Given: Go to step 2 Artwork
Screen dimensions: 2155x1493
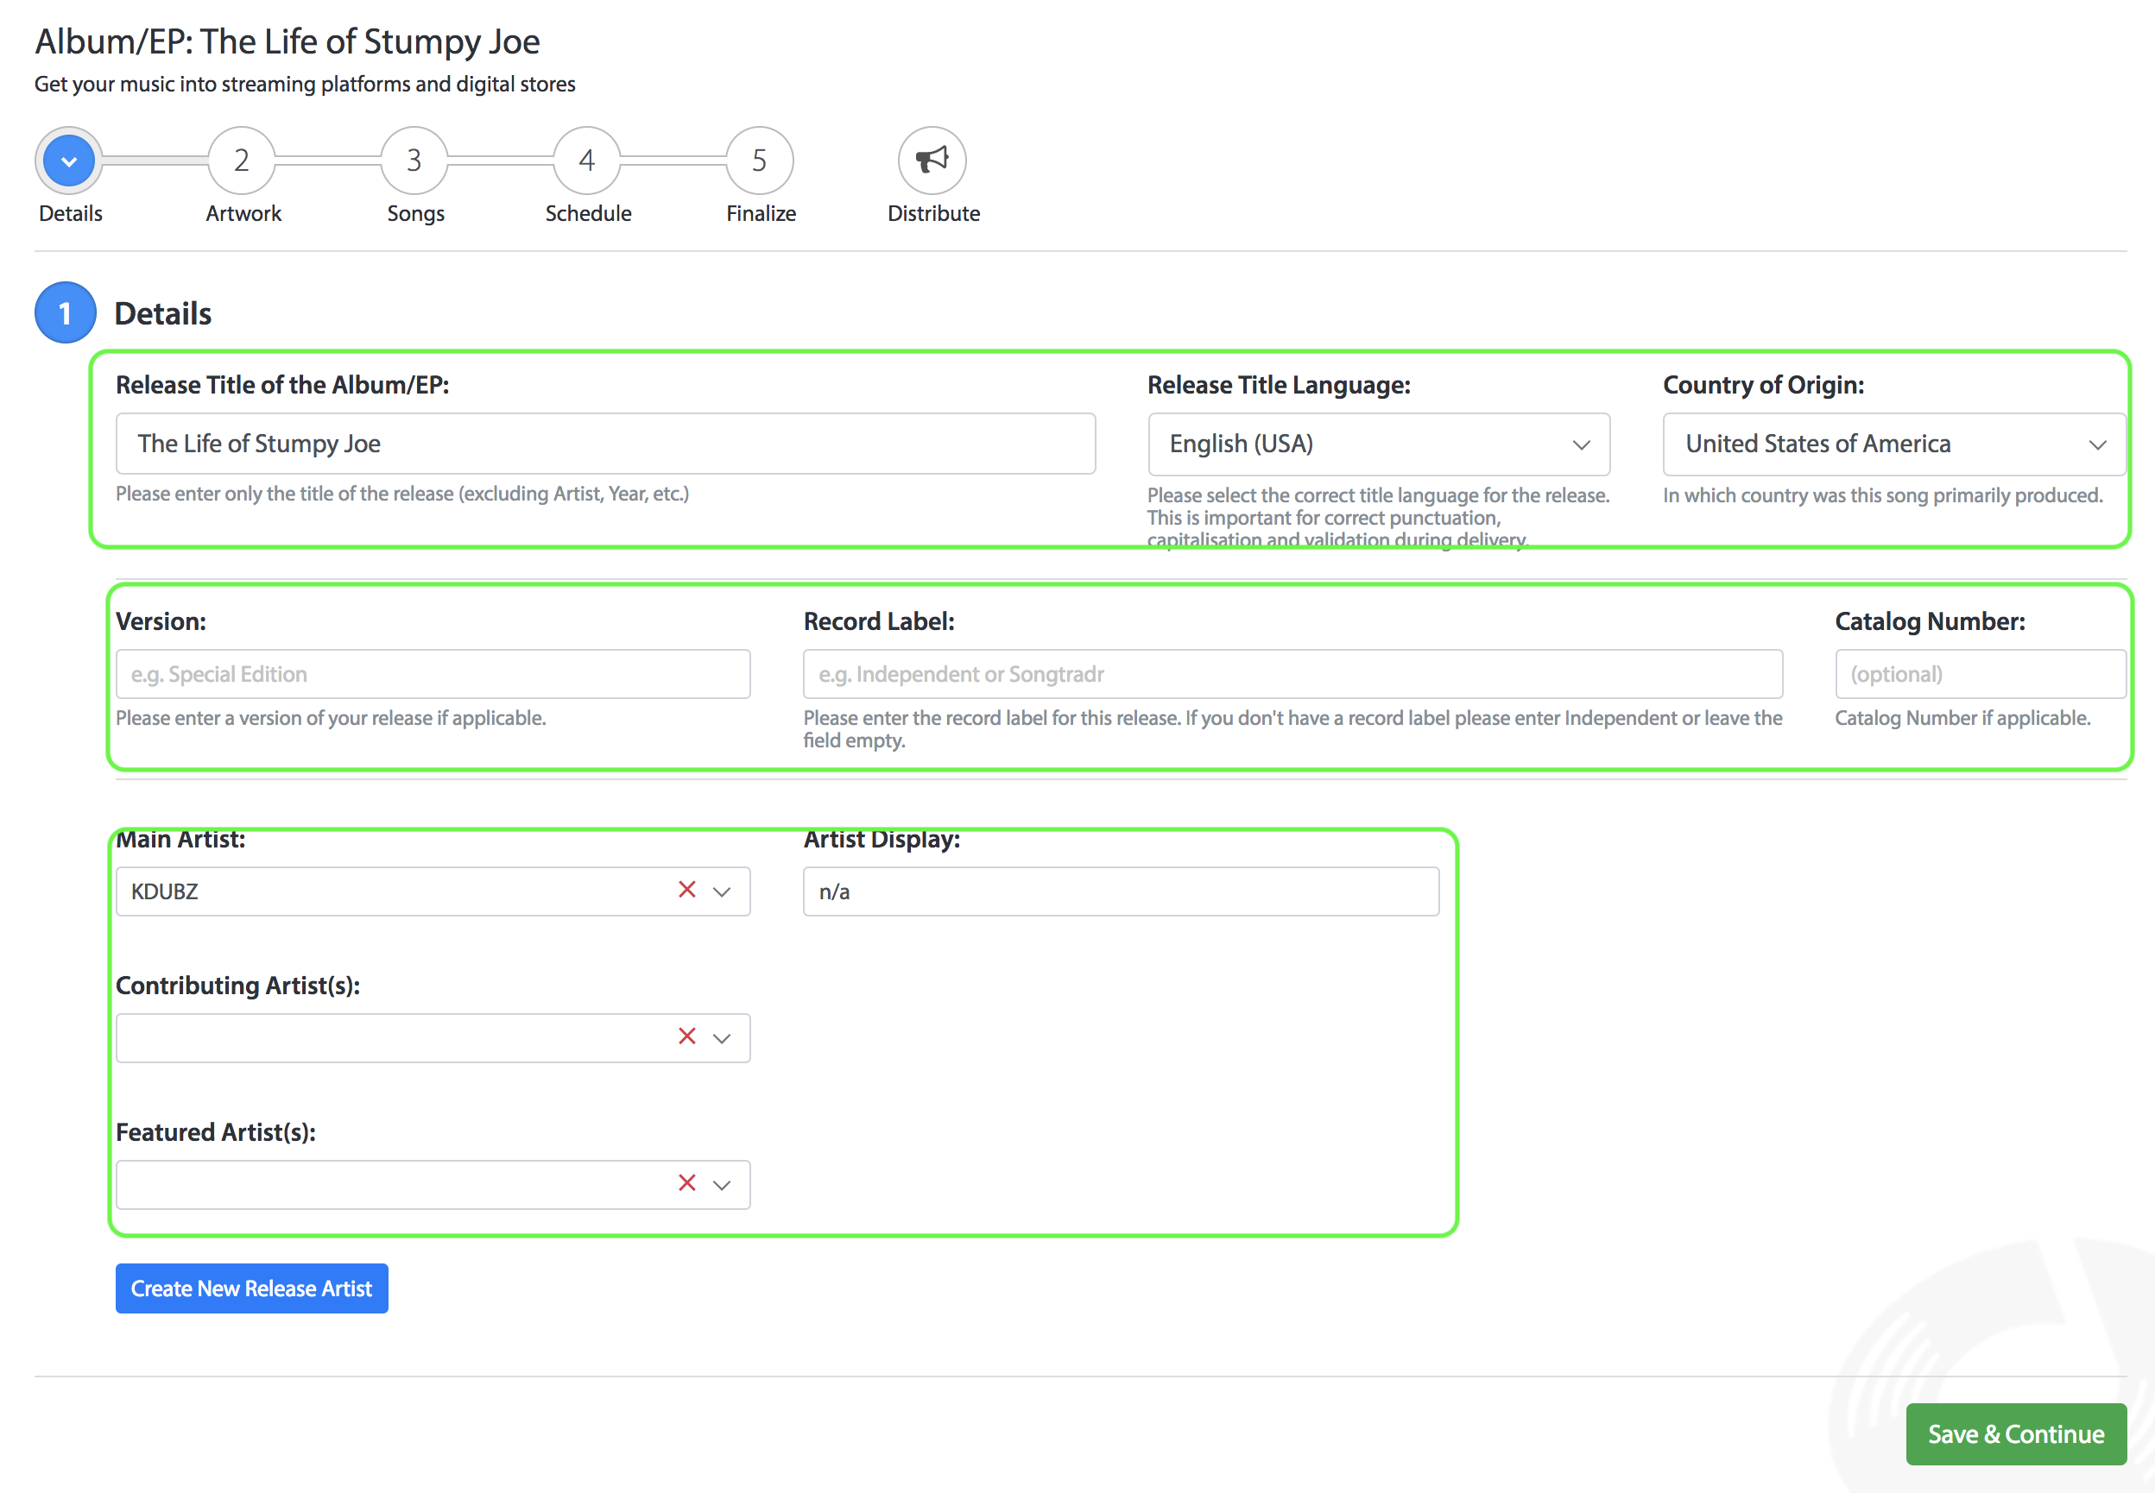Looking at the screenshot, I should click(x=242, y=161).
